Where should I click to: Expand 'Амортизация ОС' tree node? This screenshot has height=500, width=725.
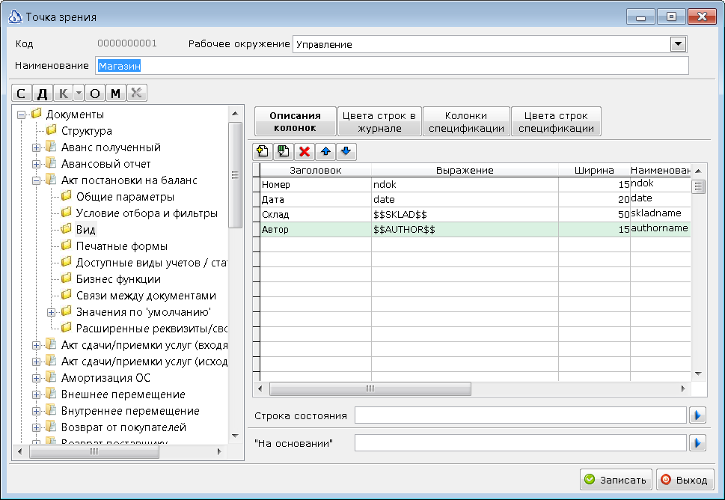(36, 378)
